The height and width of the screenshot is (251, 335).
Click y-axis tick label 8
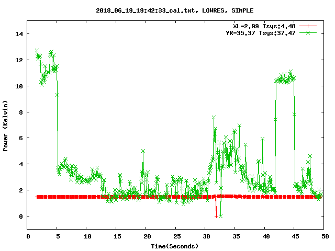coord(21,112)
